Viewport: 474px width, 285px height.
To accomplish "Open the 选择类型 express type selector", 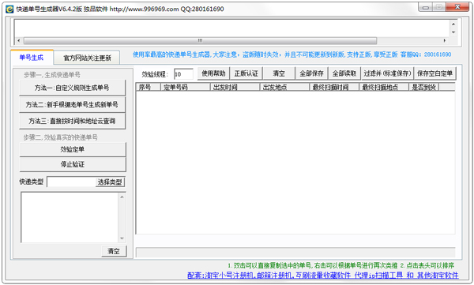I will point(110,182).
